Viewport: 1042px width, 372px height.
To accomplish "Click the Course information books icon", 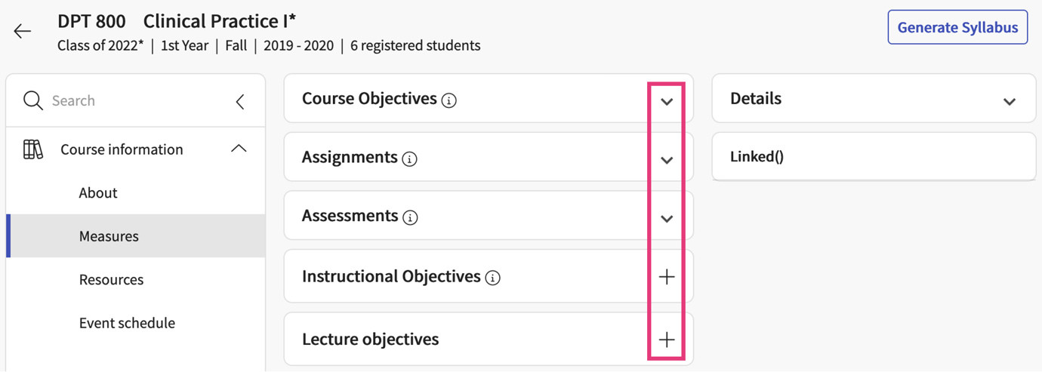I will [33, 149].
